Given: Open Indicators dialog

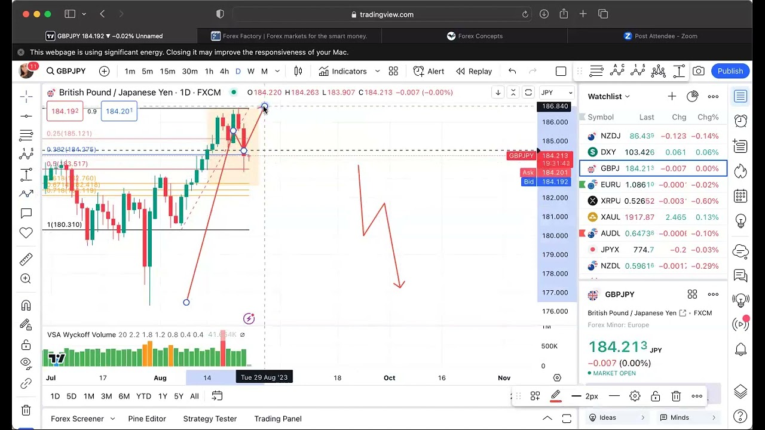Looking at the screenshot, I should point(343,71).
